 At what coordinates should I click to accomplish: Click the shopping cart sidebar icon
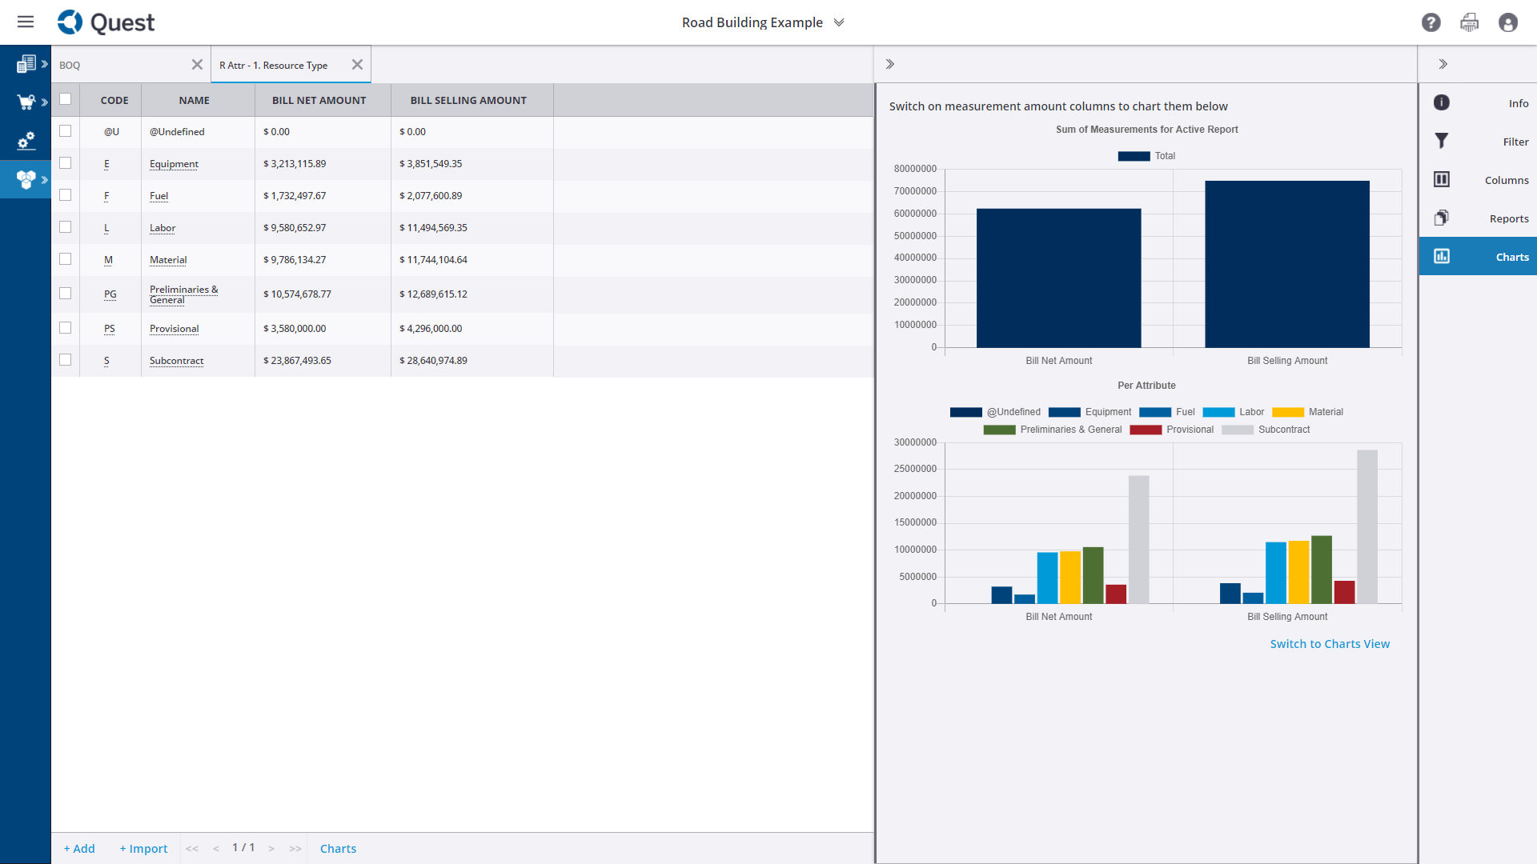pyautogui.click(x=26, y=102)
